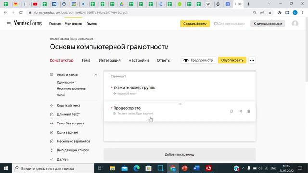Switch to the Тема tab
Screen dimensions: 308x173
[x=86, y=60]
